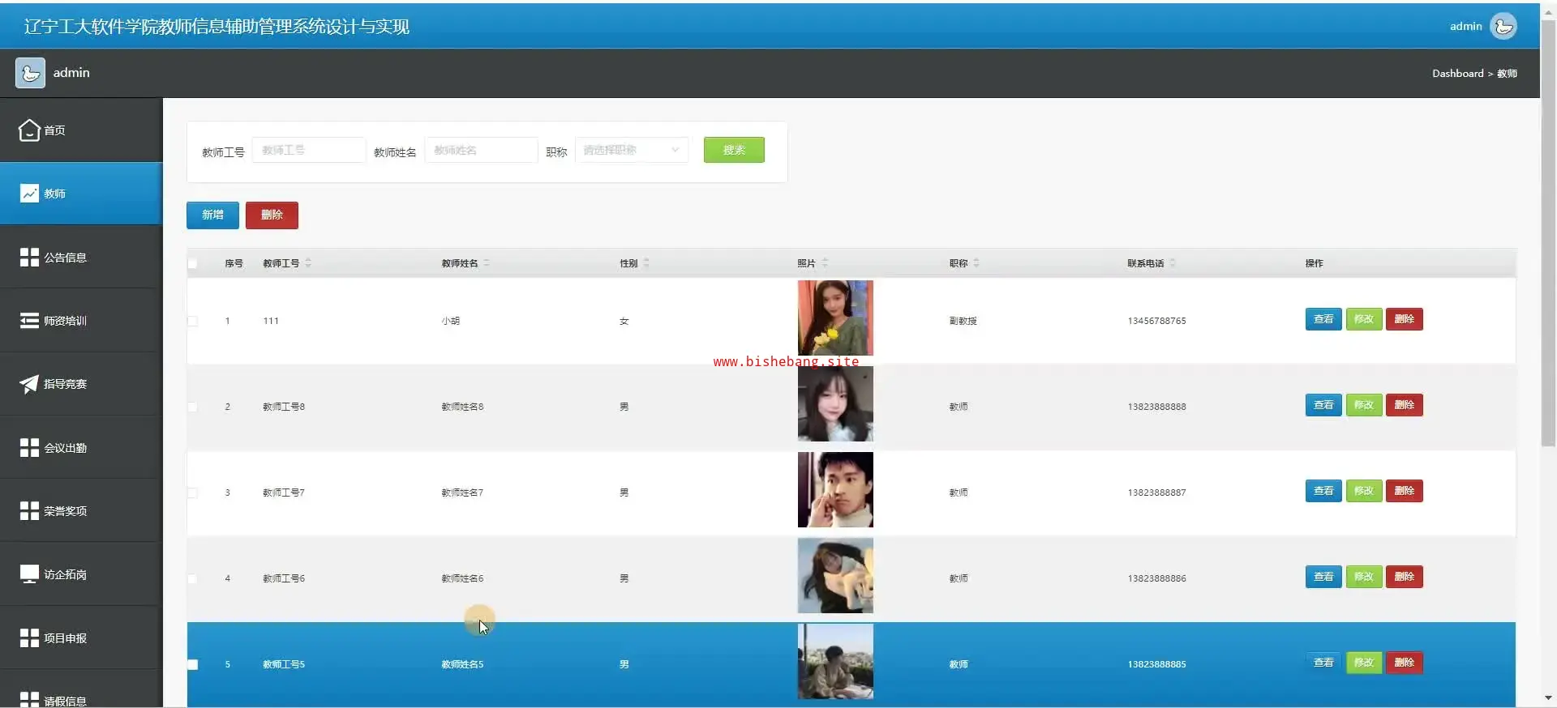Sort table by 联系电话 column
Image resolution: width=1557 pixels, height=708 pixels.
(x=1173, y=263)
